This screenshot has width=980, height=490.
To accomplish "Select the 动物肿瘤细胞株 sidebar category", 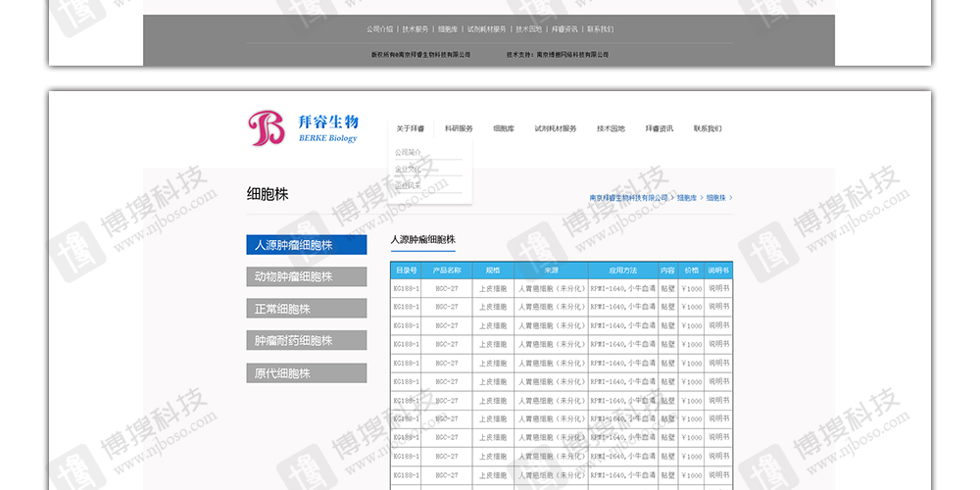I will click(x=306, y=277).
